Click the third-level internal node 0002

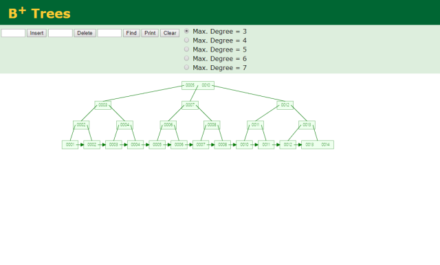coord(81,125)
